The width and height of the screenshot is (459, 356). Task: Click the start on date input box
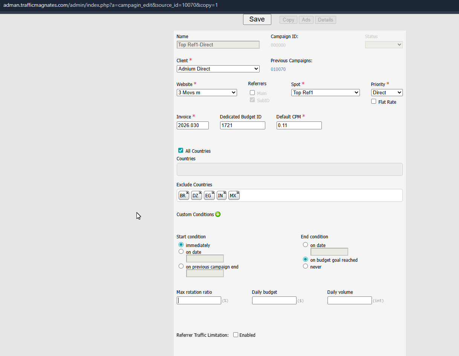[205, 259]
